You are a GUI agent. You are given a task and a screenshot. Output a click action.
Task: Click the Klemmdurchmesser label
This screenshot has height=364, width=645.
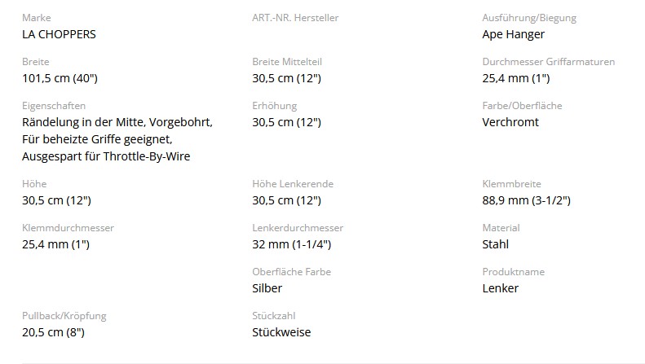(x=68, y=228)
